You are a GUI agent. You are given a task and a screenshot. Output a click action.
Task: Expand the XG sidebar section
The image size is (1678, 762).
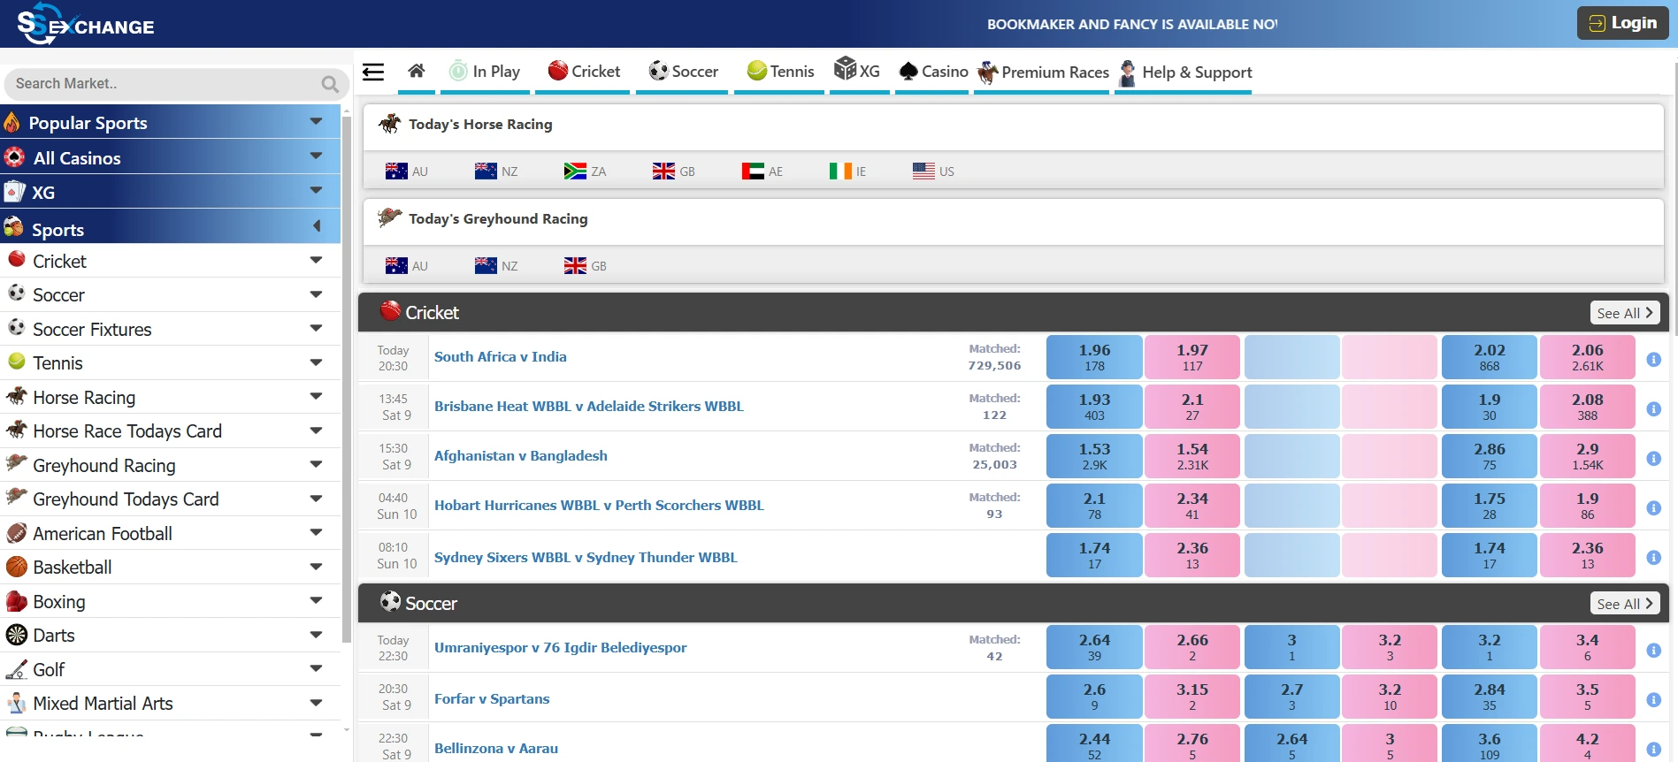coord(170,192)
